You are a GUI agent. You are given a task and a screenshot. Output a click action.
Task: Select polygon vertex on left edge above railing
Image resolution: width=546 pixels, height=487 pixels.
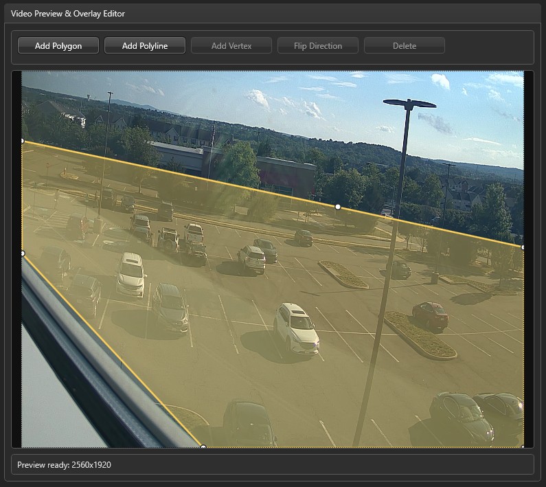point(23,253)
